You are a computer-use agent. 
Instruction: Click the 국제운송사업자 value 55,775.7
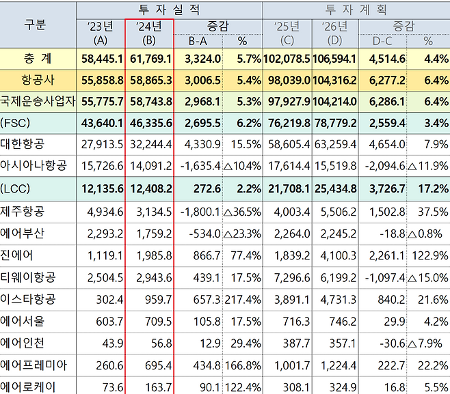click(x=102, y=102)
